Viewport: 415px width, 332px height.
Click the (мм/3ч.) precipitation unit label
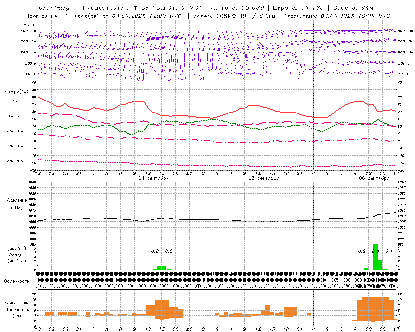click(17, 249)
